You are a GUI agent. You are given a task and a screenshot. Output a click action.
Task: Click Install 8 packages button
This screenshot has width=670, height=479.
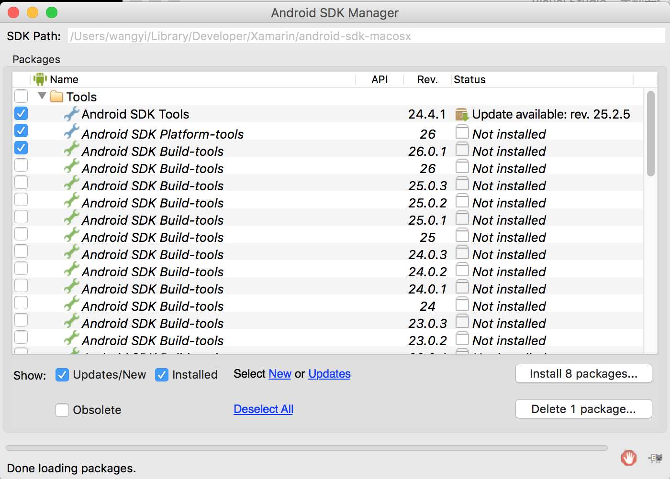point(584,373)
